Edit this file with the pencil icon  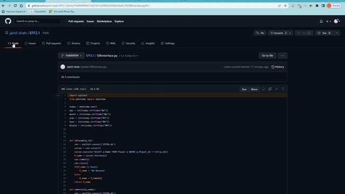[x=277, y=89]
